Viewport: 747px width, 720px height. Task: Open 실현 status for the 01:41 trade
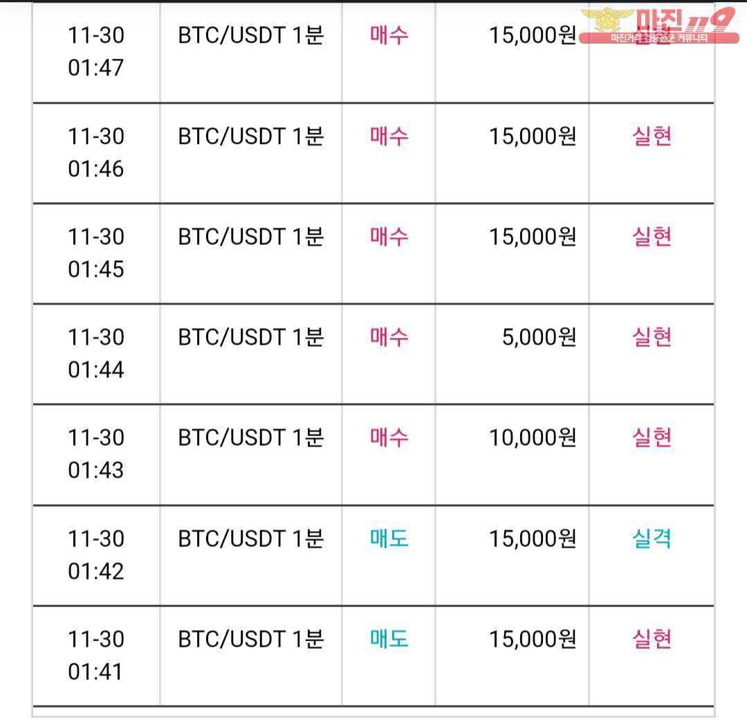tap(652, 639)
